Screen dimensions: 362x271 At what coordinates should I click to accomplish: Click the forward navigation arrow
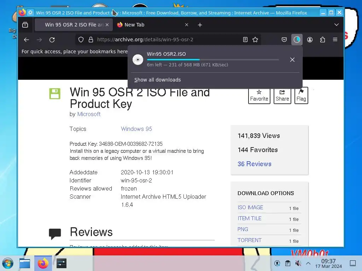pos(39,40)
